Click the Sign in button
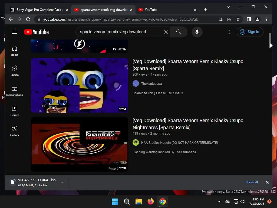Screen dimensions: 277x208 [x=250, y=32]
